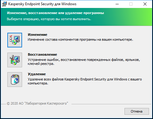Click the bold Изменение heading

point(37,35)
